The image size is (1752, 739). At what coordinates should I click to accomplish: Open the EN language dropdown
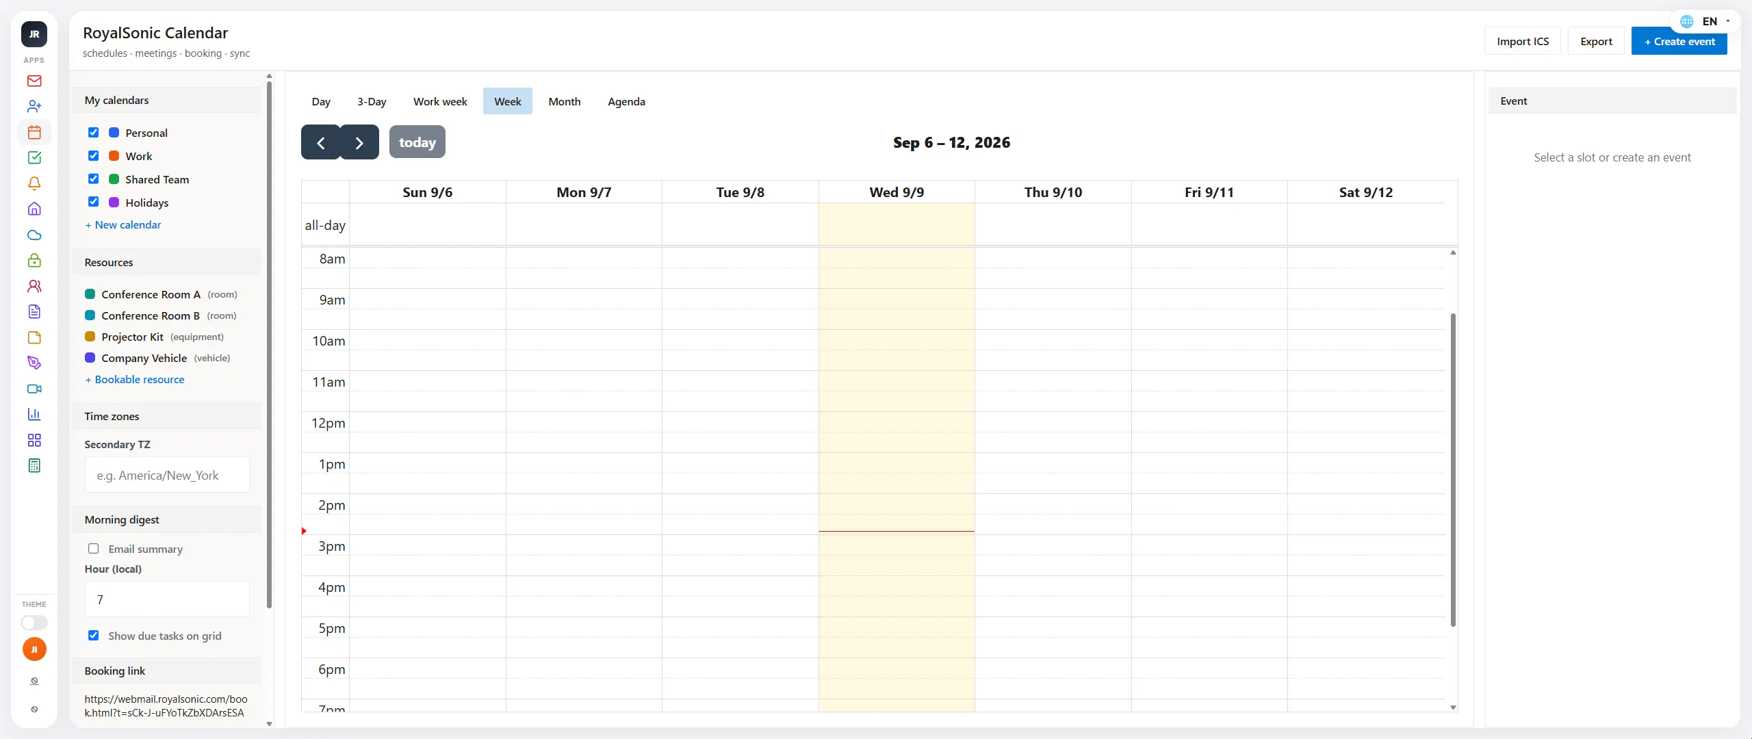tap(1705, 21)
